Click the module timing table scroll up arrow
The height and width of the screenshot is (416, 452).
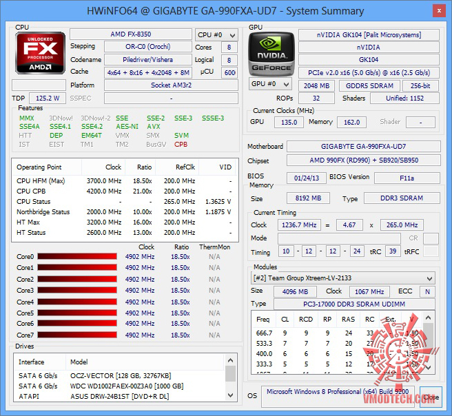coord(429,318)
